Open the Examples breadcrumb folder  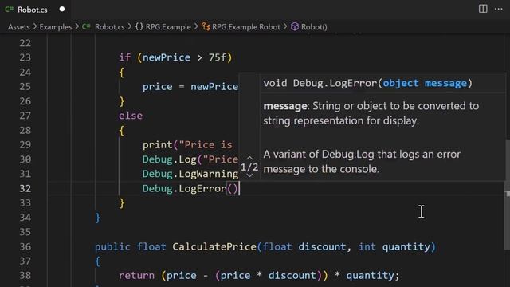56,26
